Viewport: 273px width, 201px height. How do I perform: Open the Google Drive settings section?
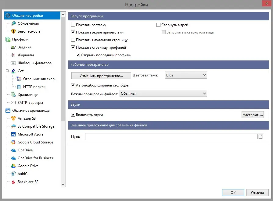pyautogui.click(x=28, y=166)
